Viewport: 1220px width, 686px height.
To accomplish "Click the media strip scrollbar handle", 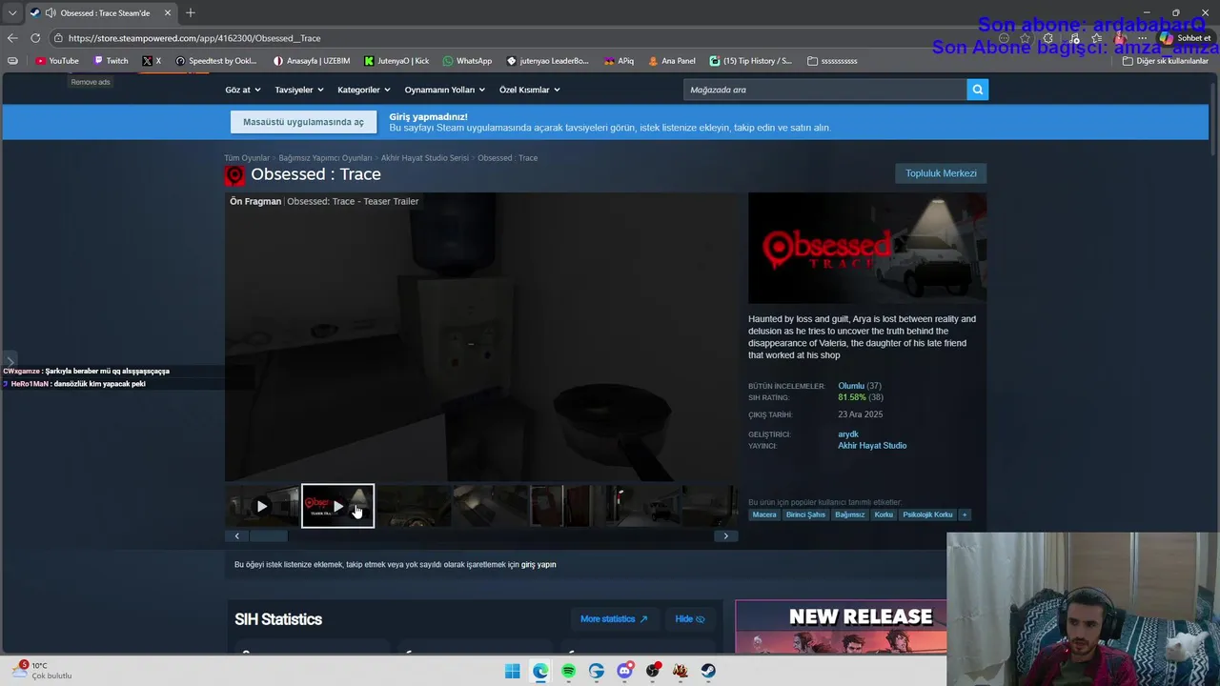I will pyautogui.click(x=268, y=536).
